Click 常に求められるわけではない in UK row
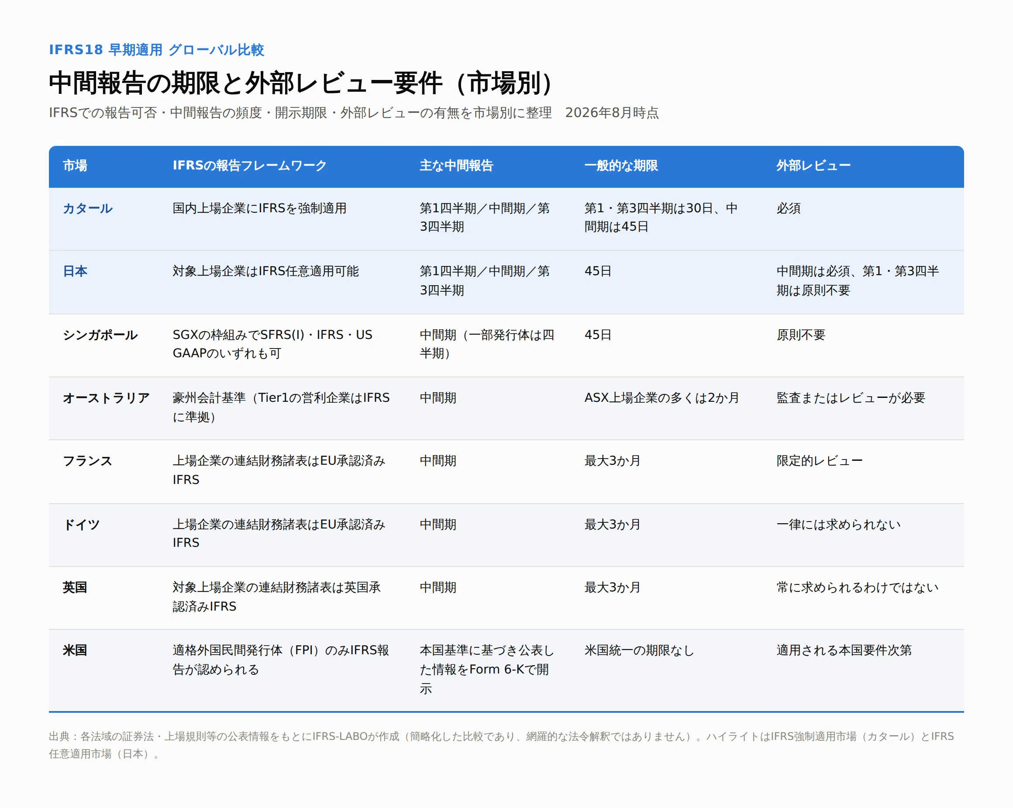 (x=858, y=587)
